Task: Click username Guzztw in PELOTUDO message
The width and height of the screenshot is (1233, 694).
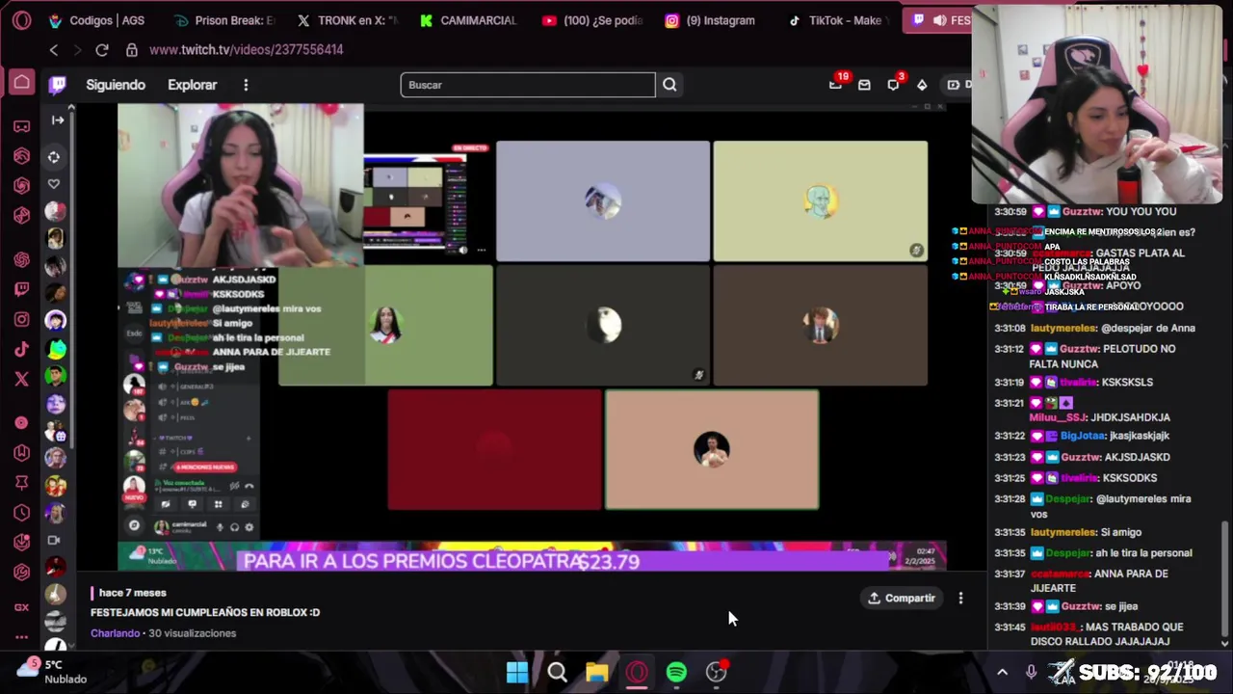Action: coord(1079,349)
